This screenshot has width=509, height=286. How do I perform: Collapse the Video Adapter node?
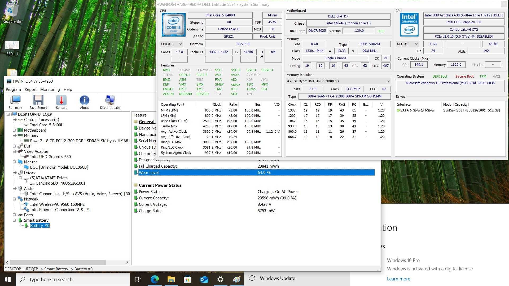click(x=14, y=151)
